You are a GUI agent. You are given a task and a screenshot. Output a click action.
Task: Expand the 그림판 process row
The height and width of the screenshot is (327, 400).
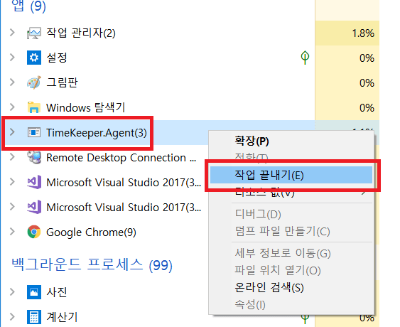coord(12,82)
